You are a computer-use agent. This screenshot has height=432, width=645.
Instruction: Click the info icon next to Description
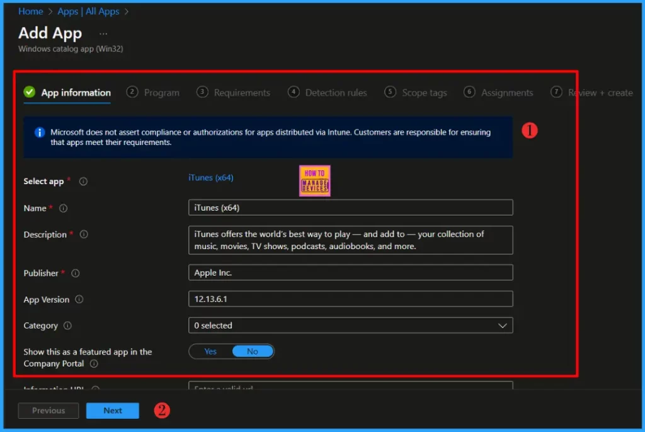pyautogui.click(x=84, y=235)
